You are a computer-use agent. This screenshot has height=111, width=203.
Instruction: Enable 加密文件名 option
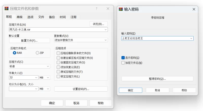tap(123, 63)
